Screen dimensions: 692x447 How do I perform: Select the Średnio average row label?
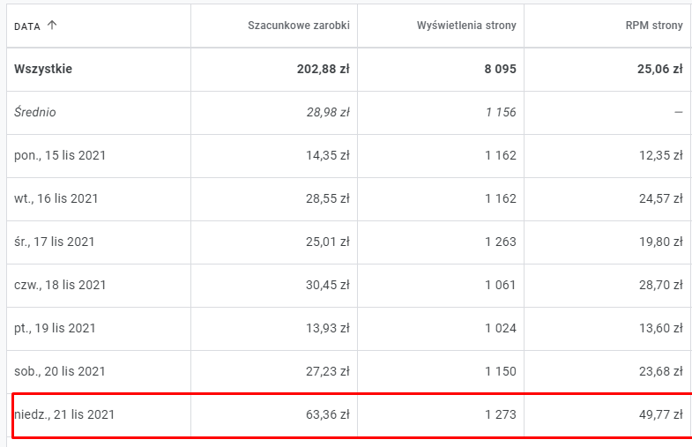click(35, 113)
